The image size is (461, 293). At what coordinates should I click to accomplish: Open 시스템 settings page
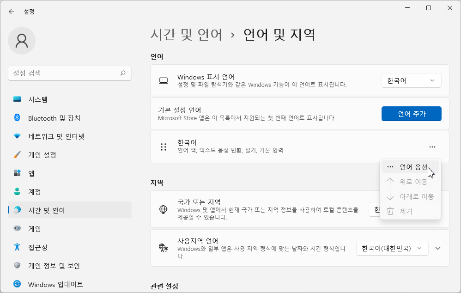[x=70, y=99]
